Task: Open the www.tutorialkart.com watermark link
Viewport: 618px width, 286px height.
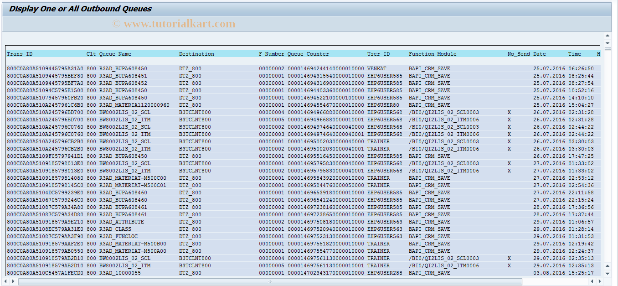Action: (x=174, y=24)
